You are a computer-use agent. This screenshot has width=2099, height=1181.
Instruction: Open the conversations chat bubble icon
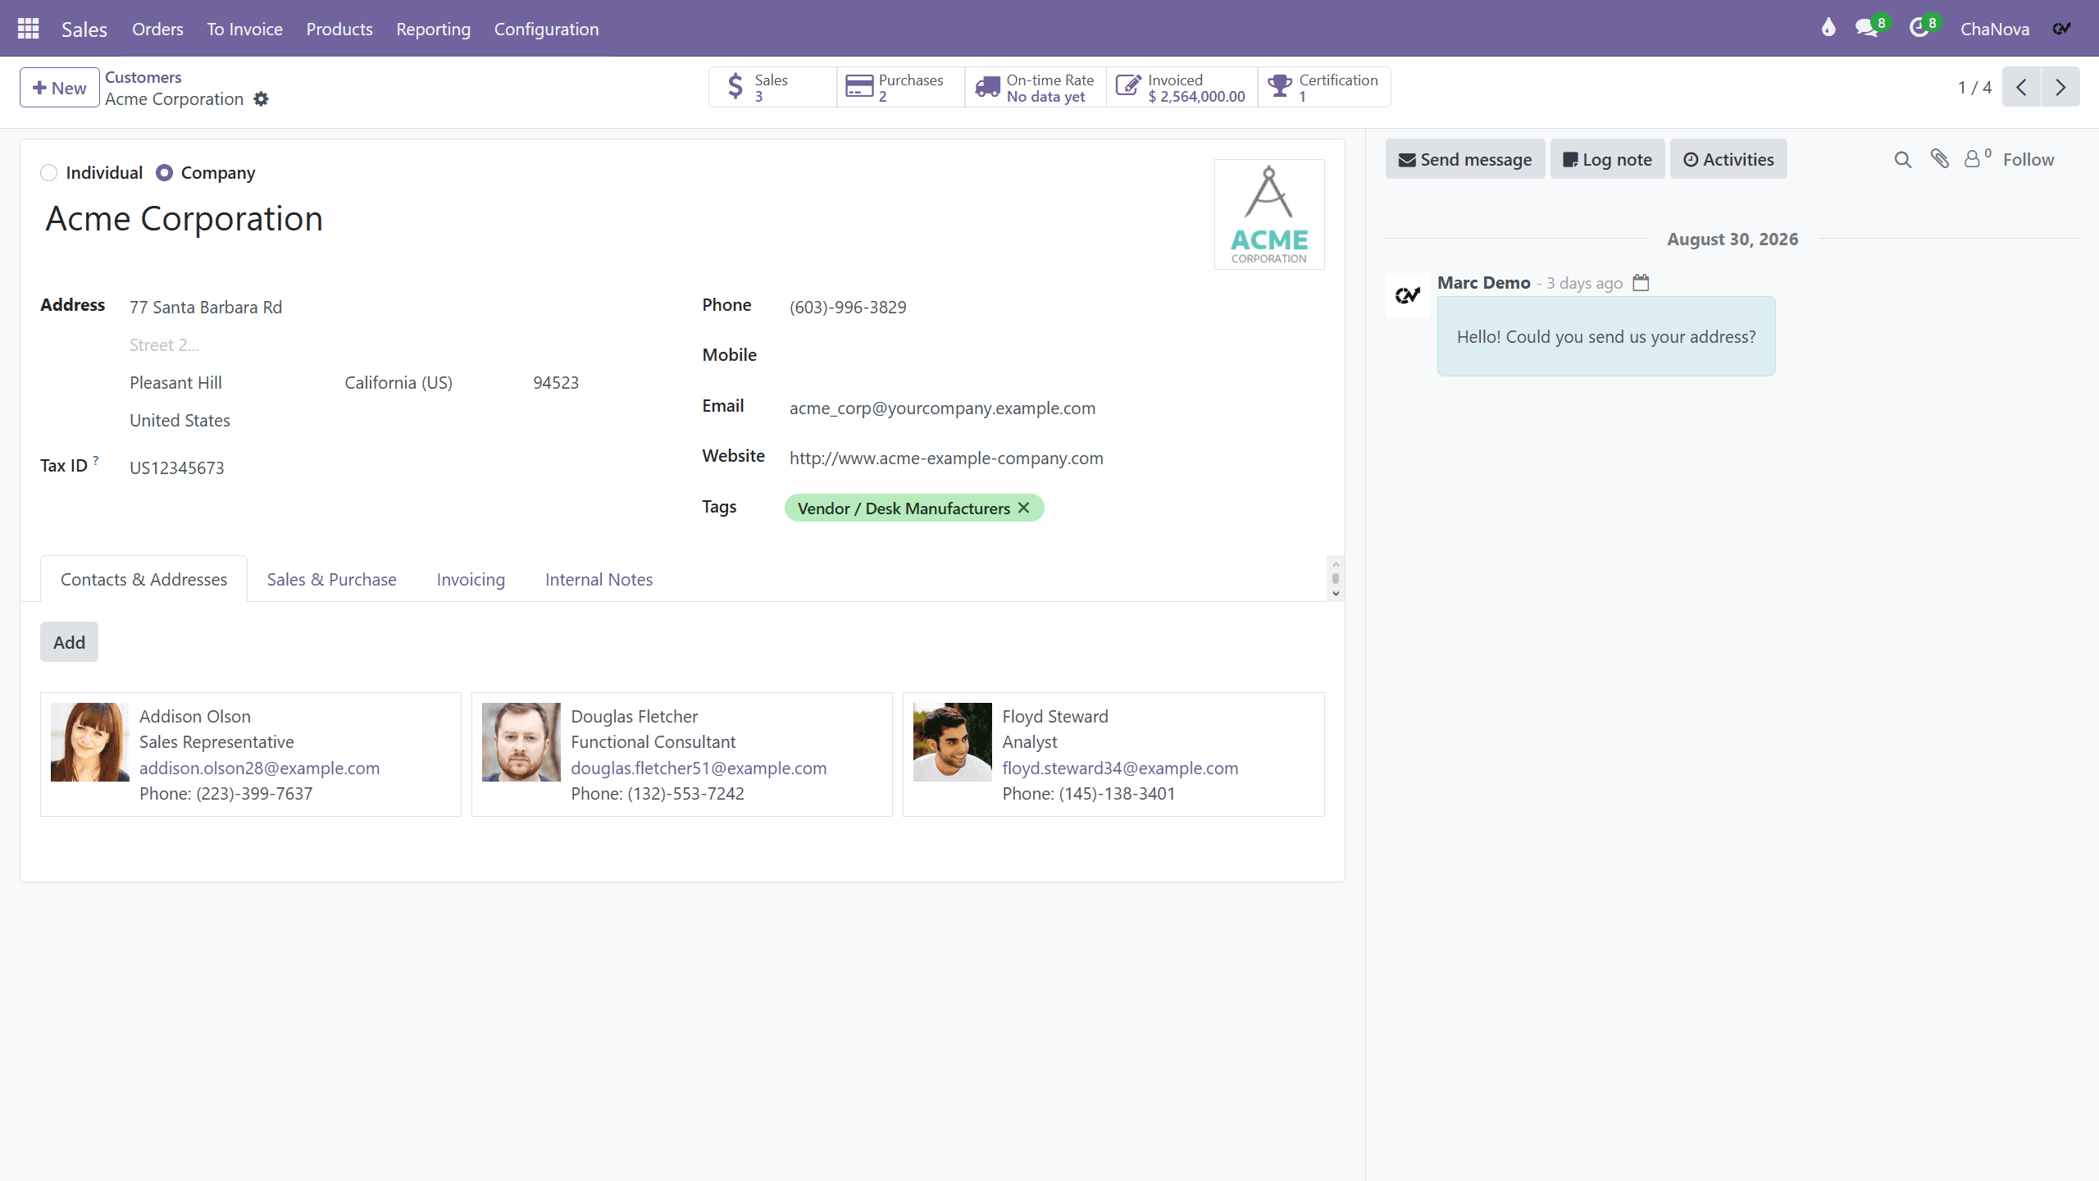[1867, 29]
